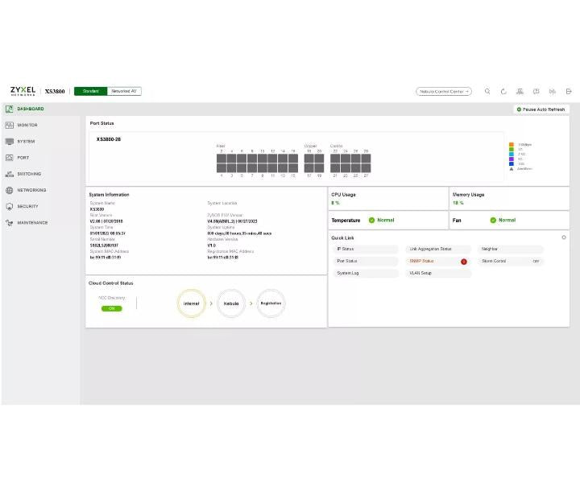This screenshot has height=483, width=580.
Task: Click Pause Auto Refresh button
Action: 541,109
